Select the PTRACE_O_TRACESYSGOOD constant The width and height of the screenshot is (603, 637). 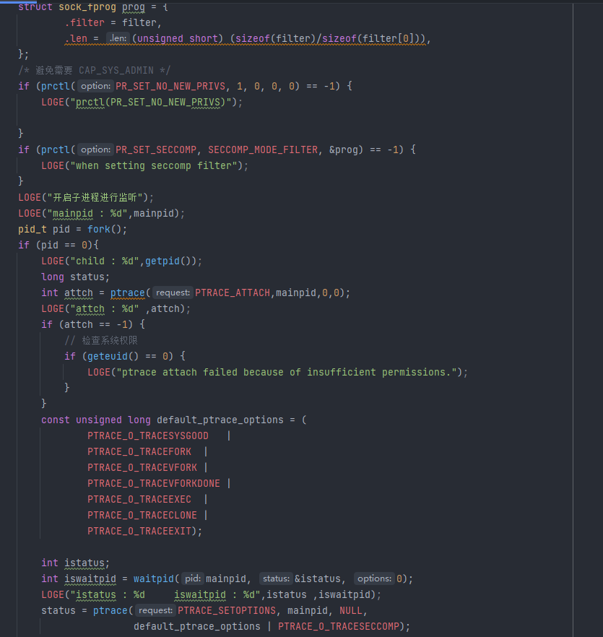148,436
